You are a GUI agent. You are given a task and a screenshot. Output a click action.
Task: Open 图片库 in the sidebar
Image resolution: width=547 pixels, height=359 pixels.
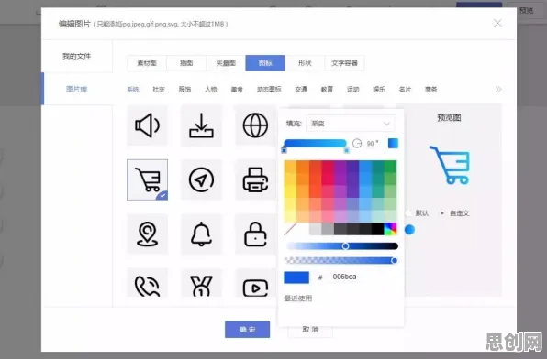click(77, 89)
